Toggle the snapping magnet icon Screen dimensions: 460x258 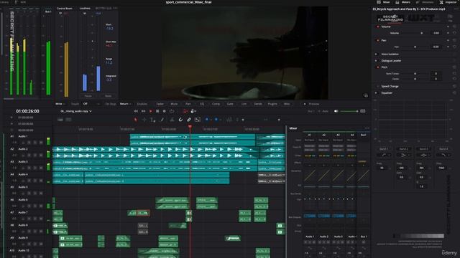(x=180, y=120)
